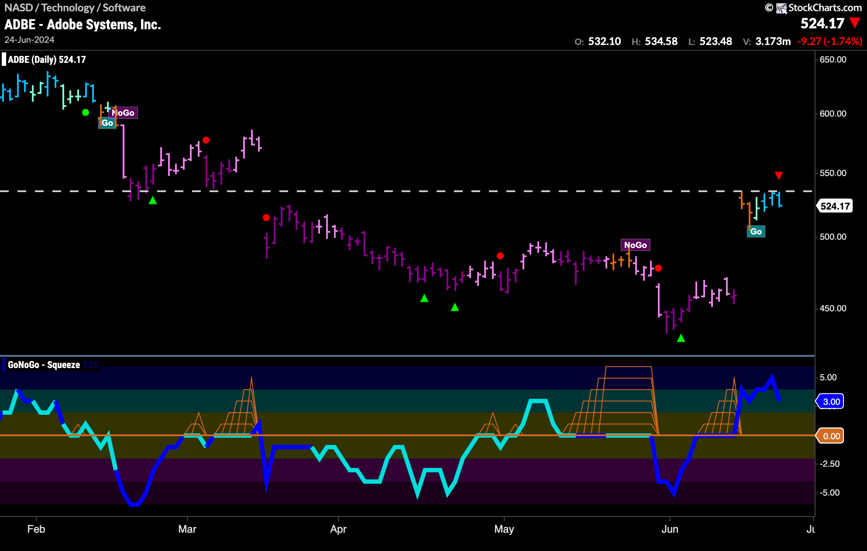
Task: Click the green up triangle in early June
Action: tap(681, 338)
